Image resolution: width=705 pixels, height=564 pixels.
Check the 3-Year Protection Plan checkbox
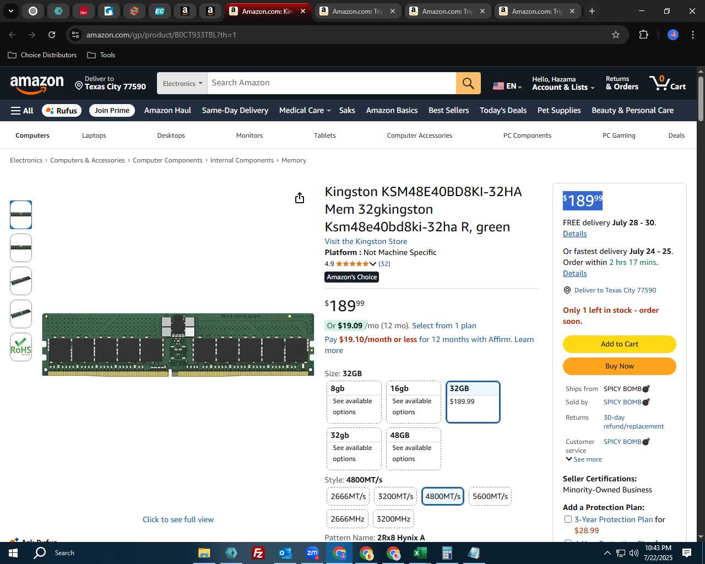pos(568,519)
